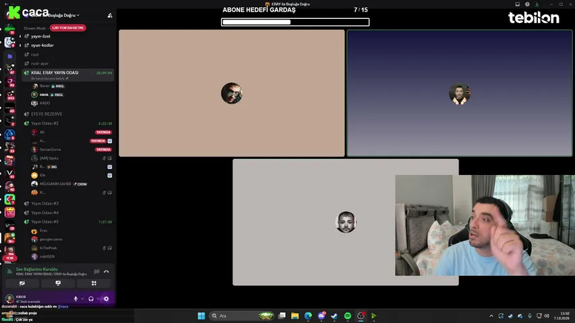
Task: Mute microphone in user panel
Action: (75, 299)
